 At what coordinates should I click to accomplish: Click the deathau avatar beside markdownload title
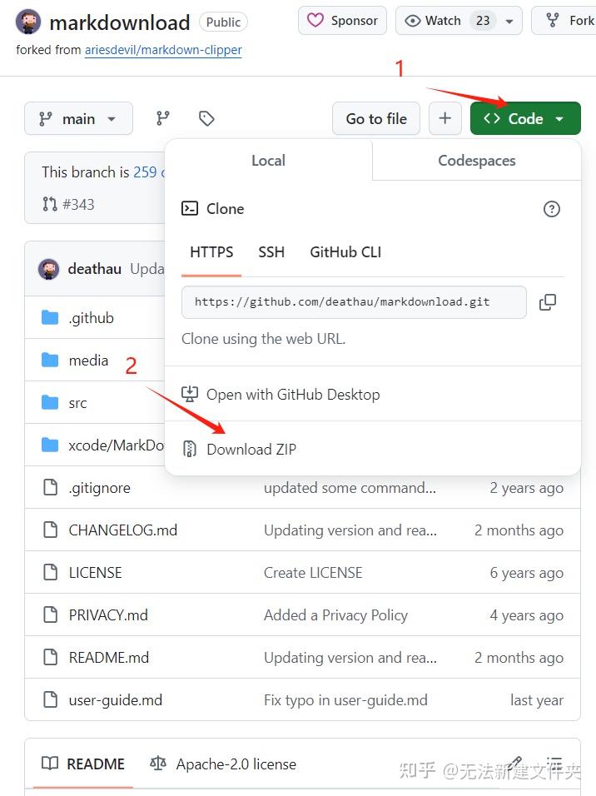[28, 22]
